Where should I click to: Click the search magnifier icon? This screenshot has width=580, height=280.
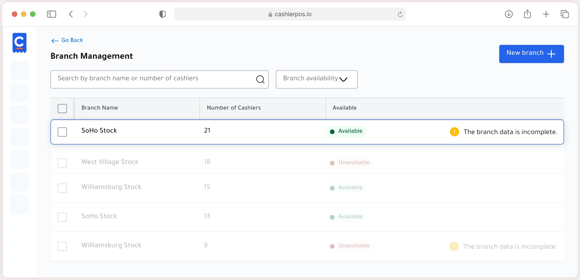(x=260, y=79)
